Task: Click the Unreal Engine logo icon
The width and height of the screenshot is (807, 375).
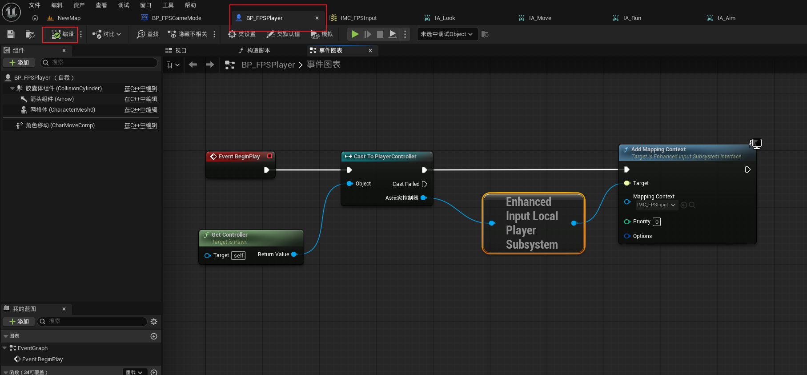Action: coord(12,12)
